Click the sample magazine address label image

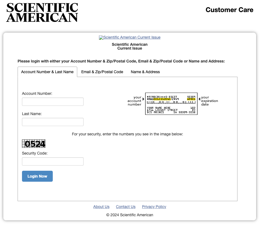(171, 104)
